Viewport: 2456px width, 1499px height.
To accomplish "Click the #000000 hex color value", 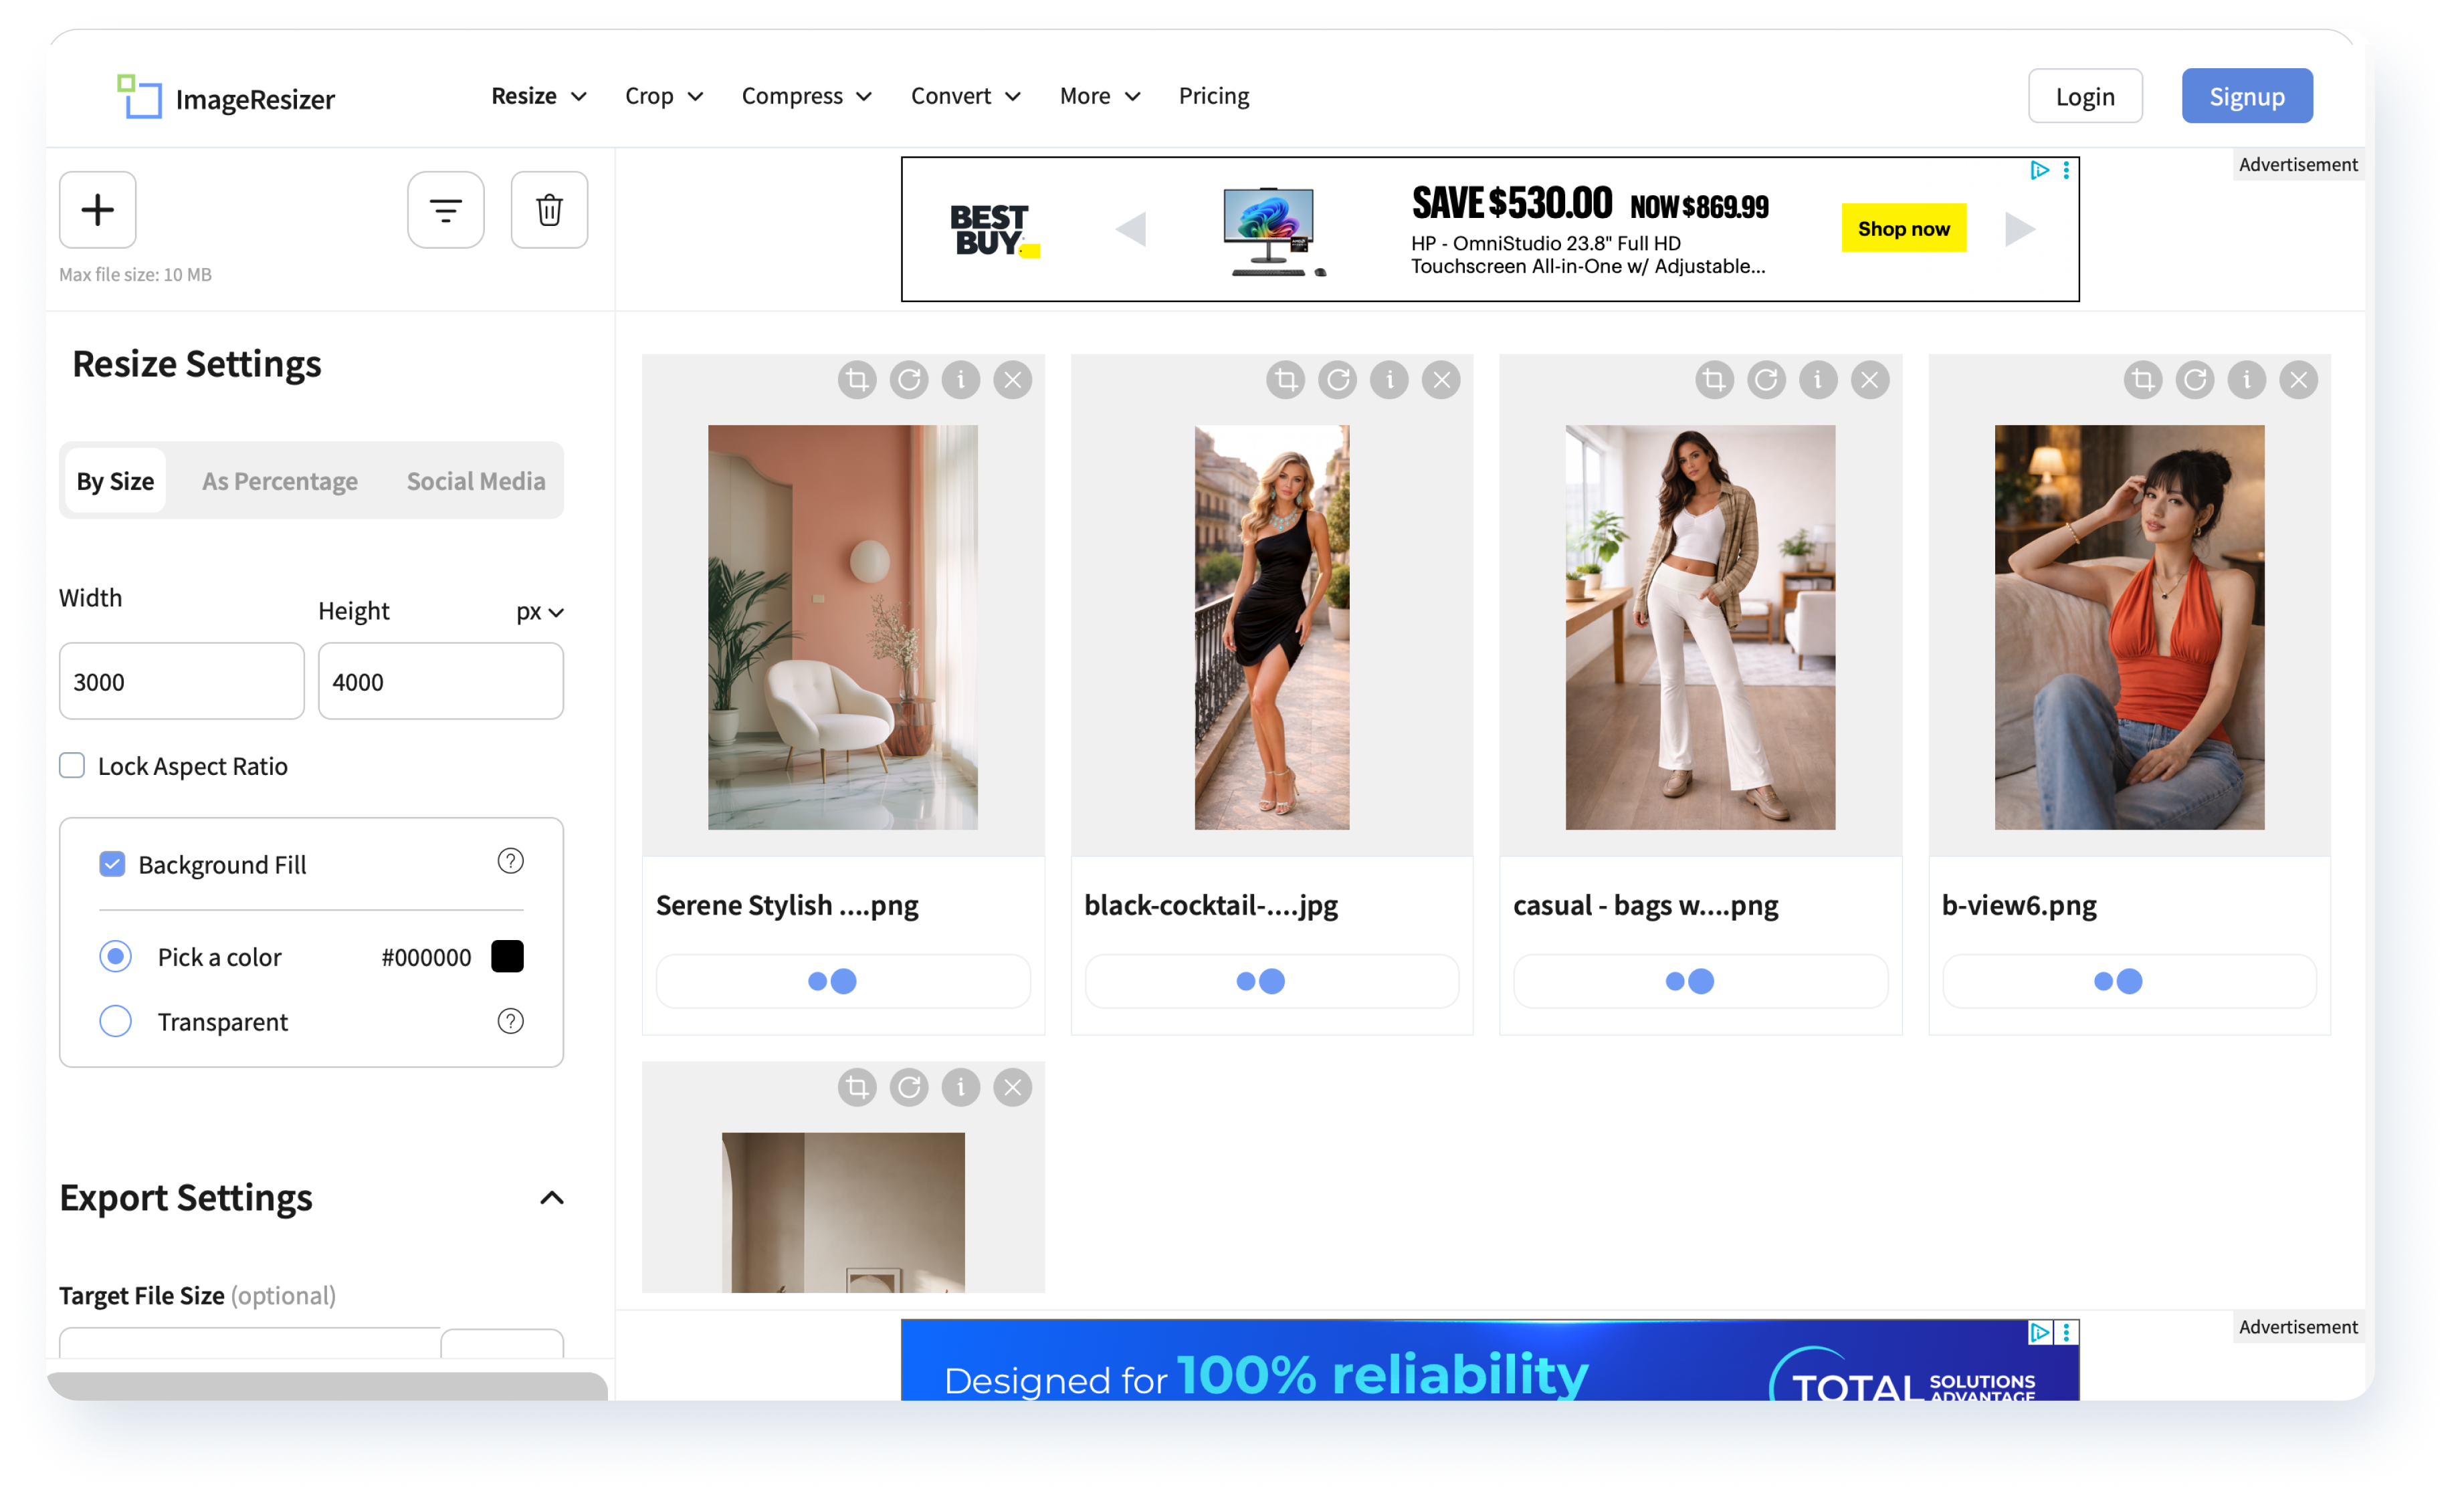I will [427, 957].
